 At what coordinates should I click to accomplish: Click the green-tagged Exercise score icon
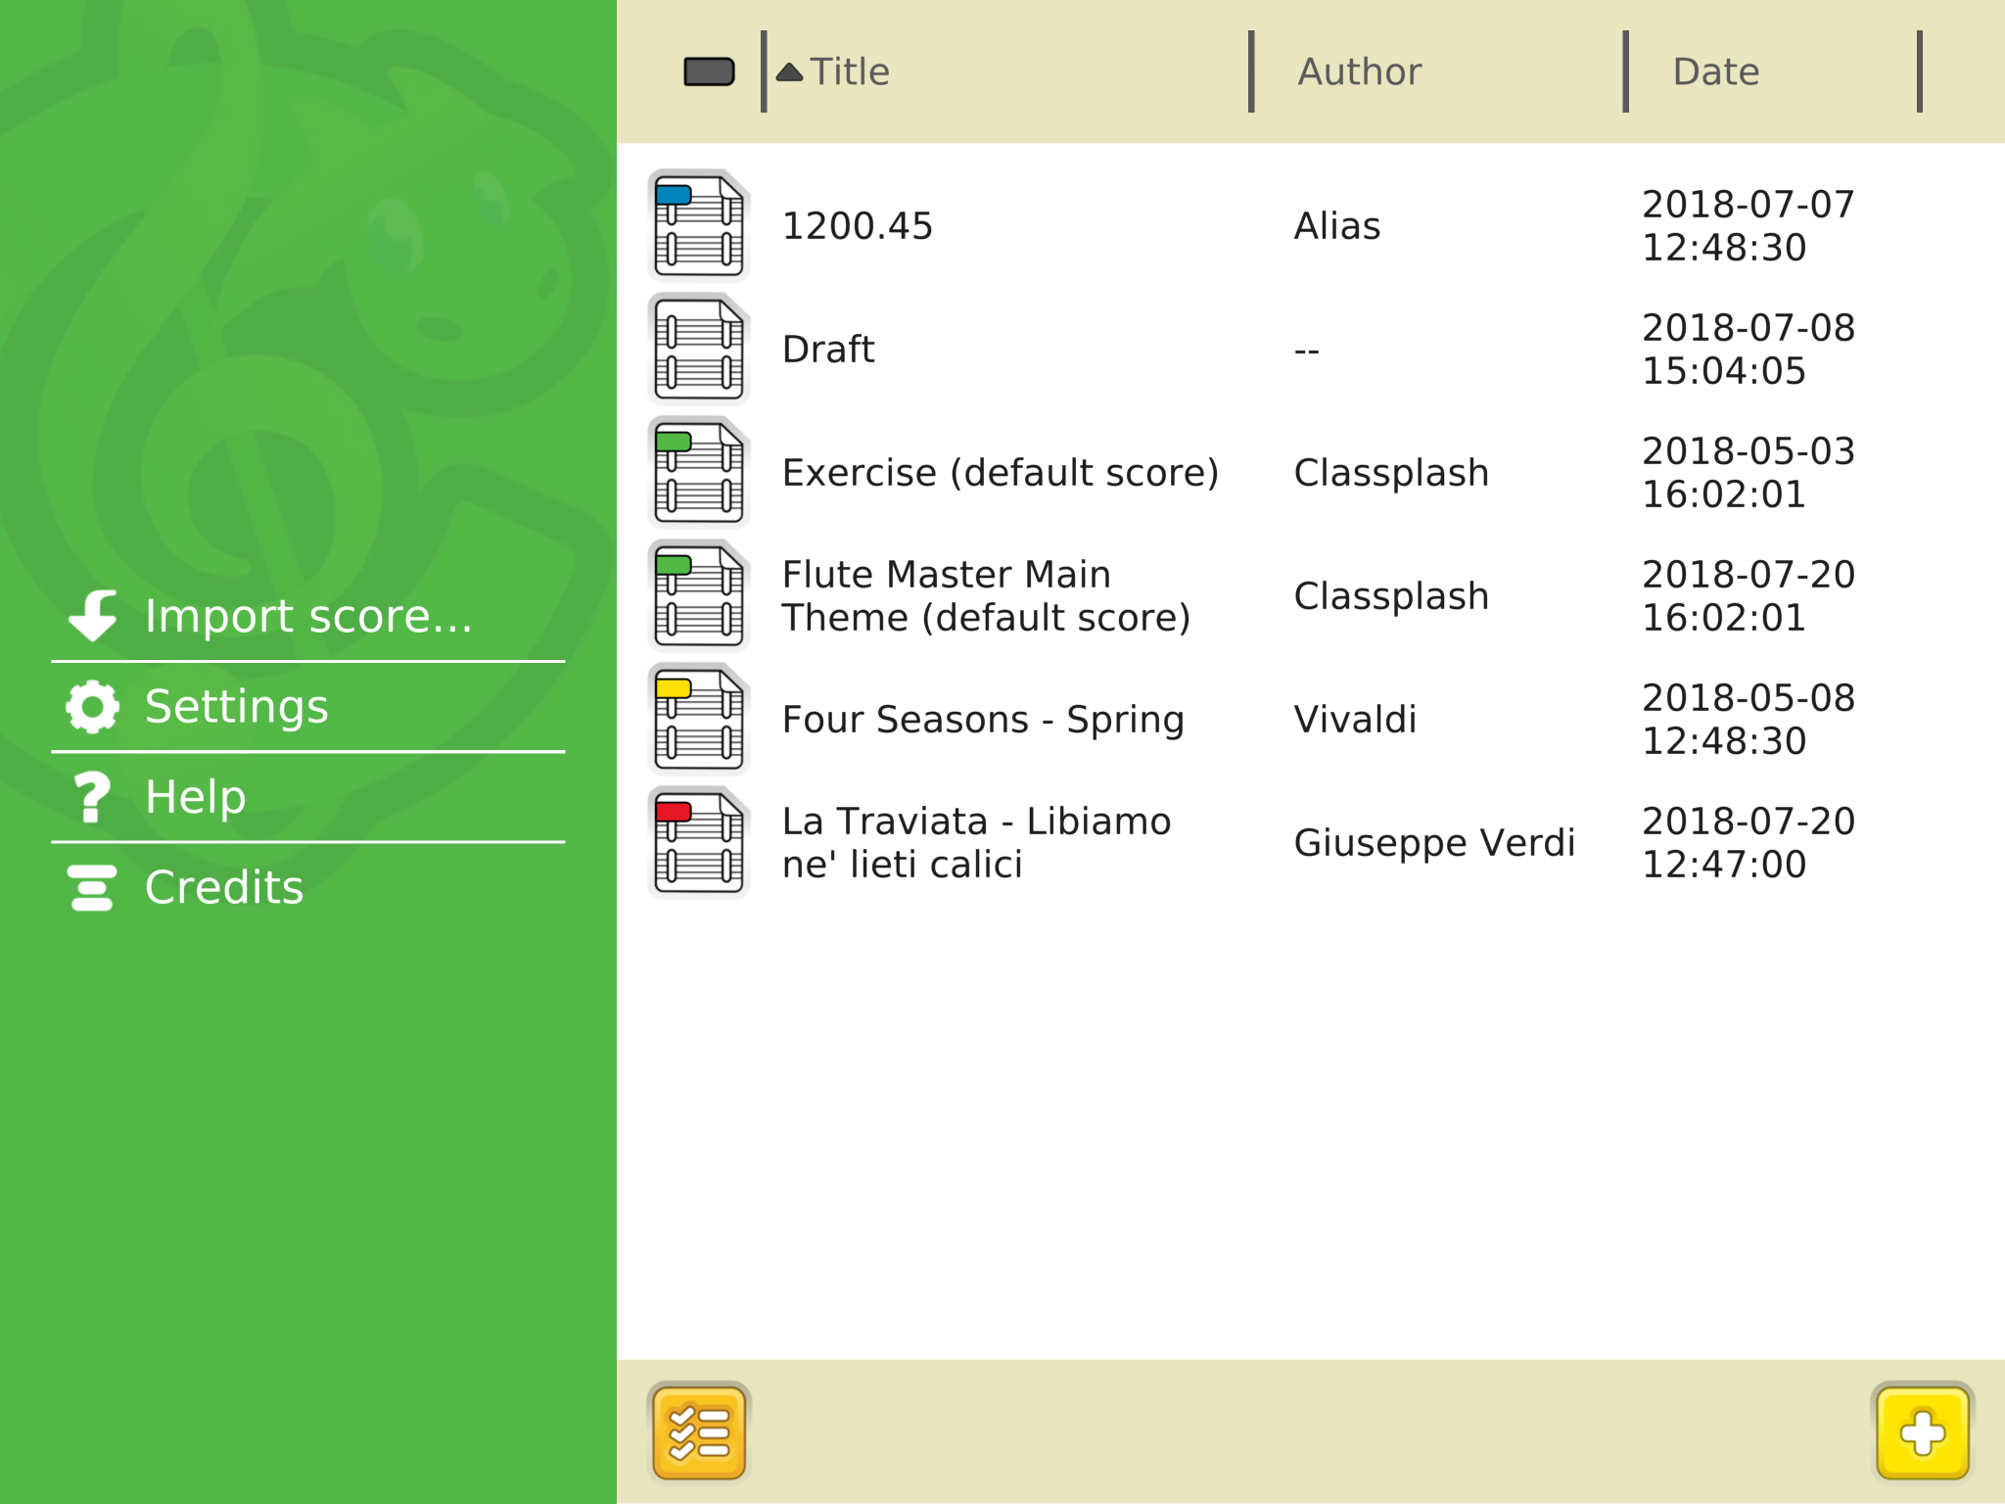pos(698,473)
